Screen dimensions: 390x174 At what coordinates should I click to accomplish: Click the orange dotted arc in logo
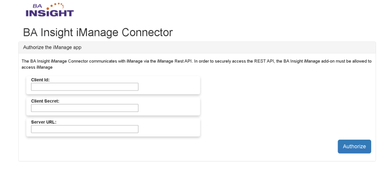click(57, 6)
